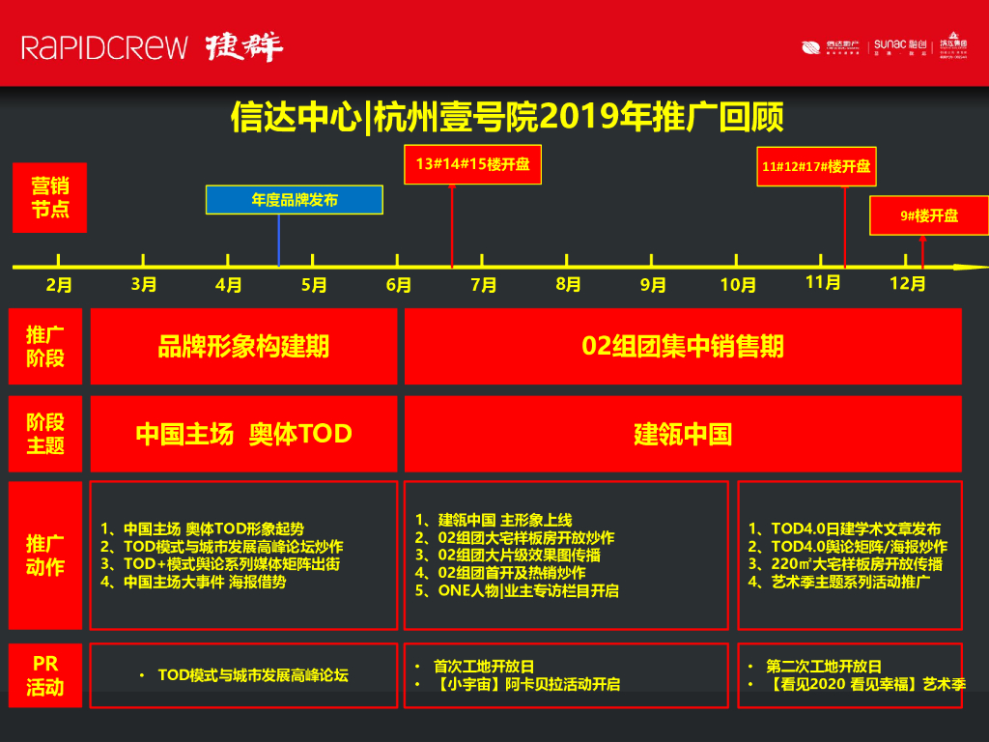This screenshot has height=742, width=989.
Task: Click line 1、中国主场 奥体TOD形象起势
Action: pos(202,528)
